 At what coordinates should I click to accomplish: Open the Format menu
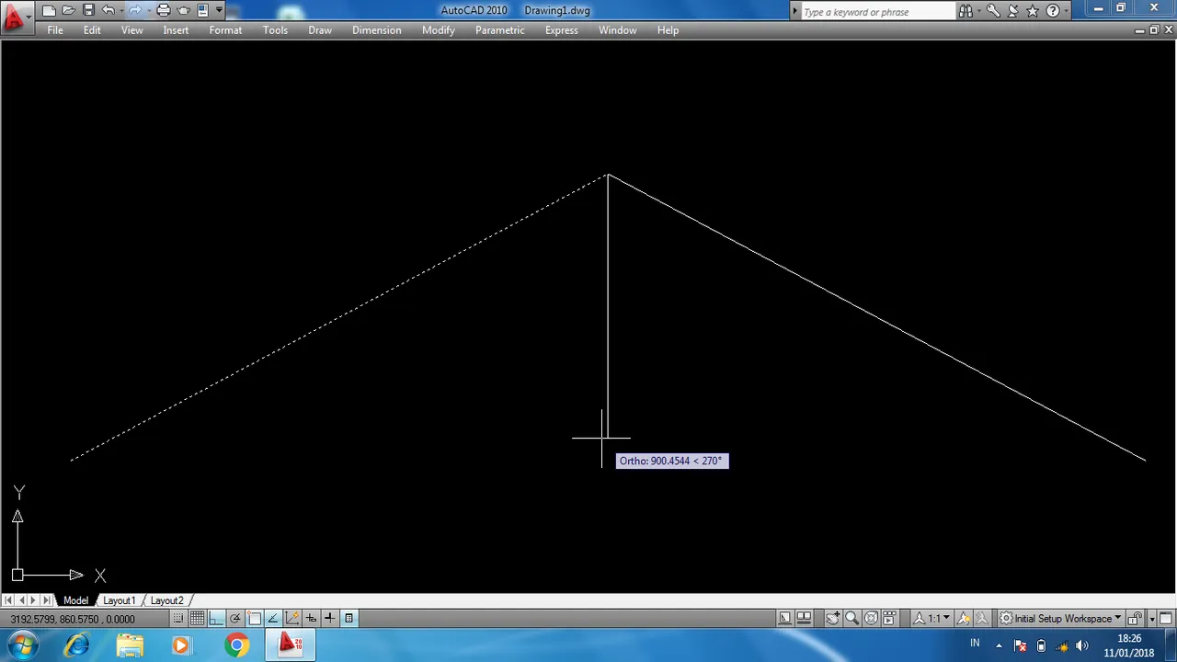pyautogui.click(x=225, y=30)
